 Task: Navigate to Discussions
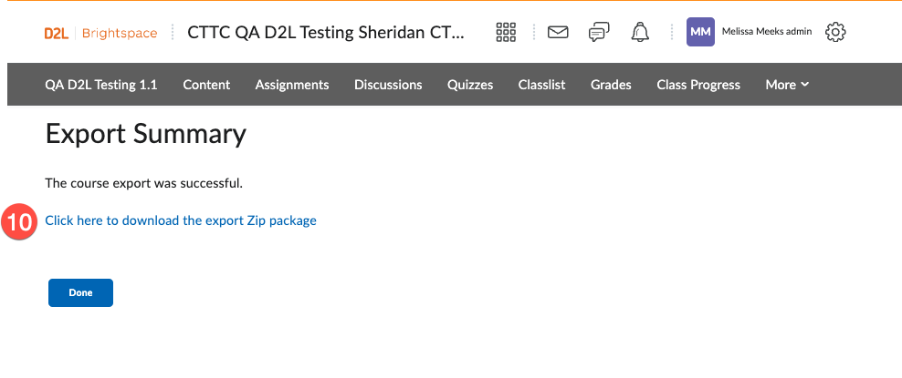click(x=388, y=85)
